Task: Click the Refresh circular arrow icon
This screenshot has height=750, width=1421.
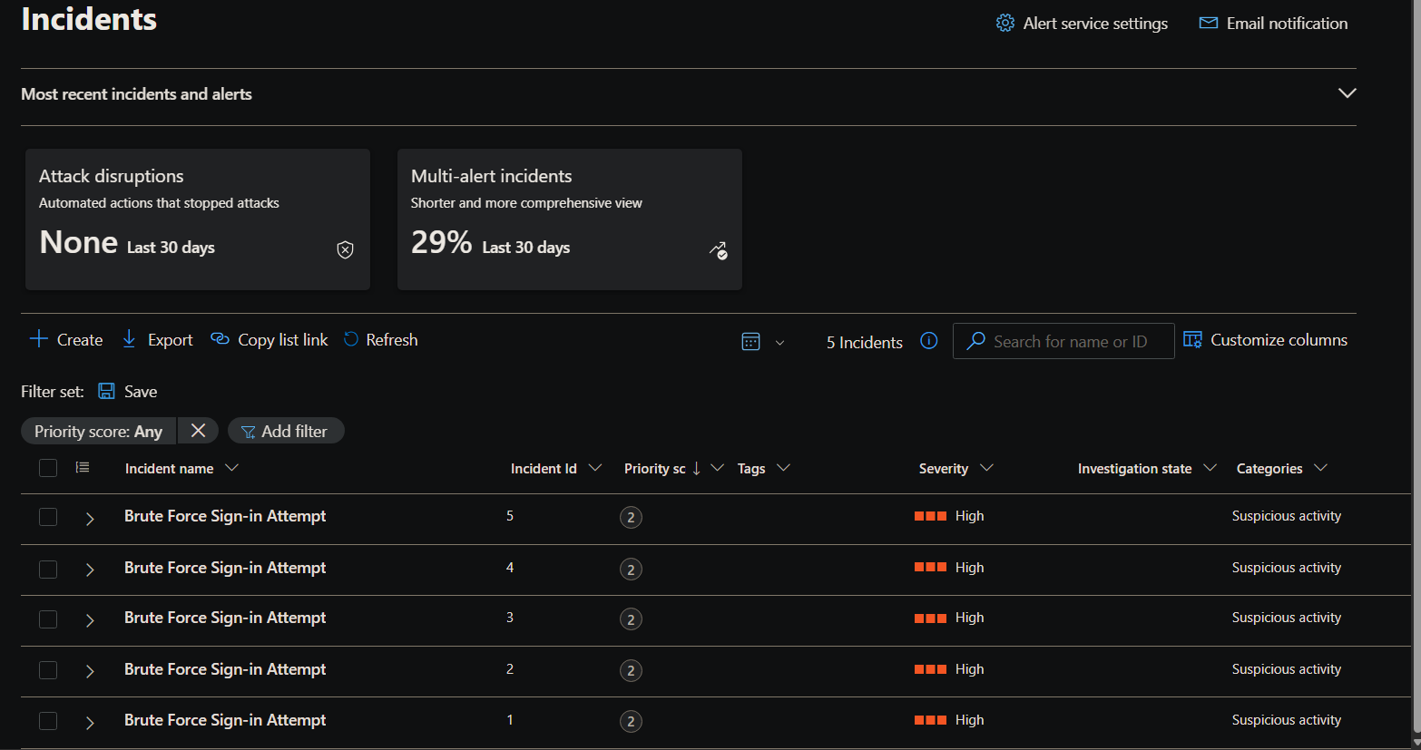Action: coord(351,339)
